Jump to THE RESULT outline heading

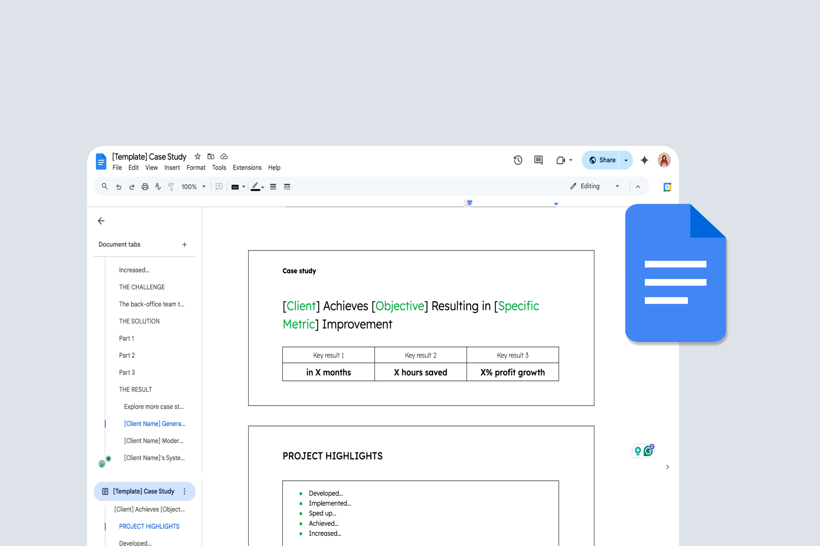point(135,389)
